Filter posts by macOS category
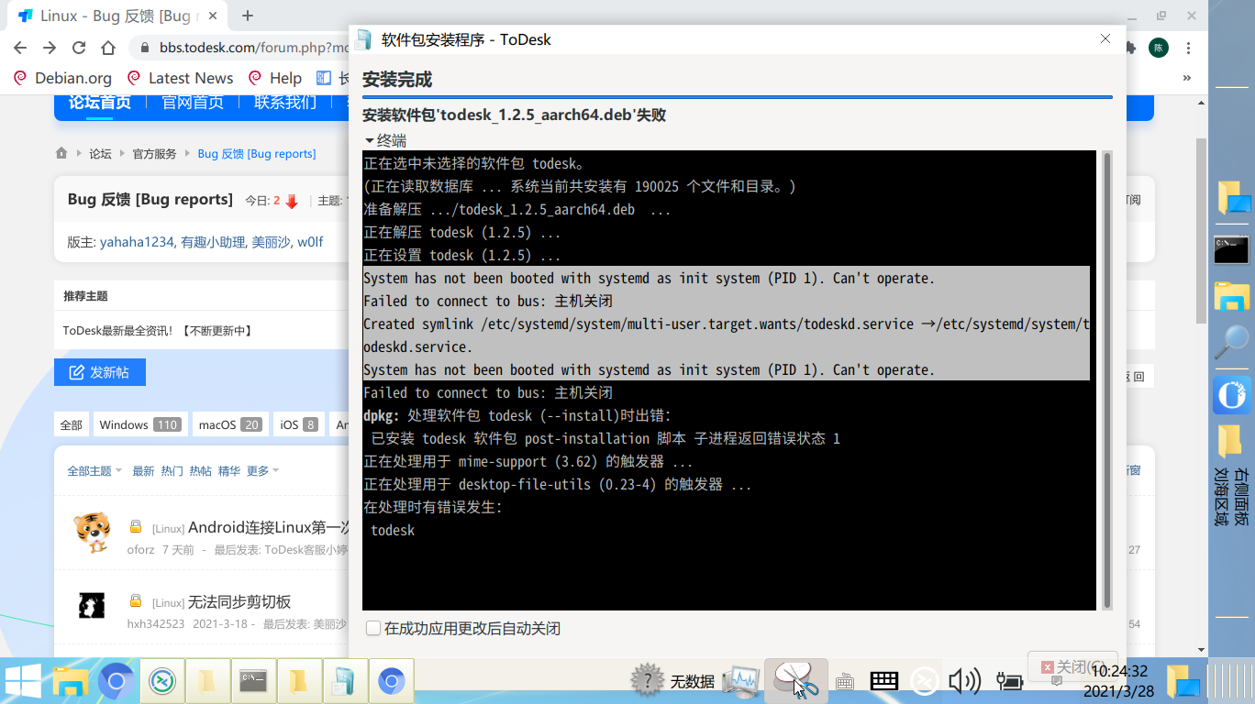The image size is (1255, 704). coord(230,424)
